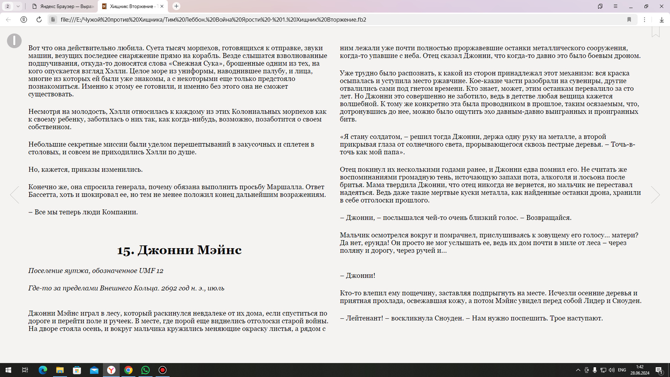Open WhatsApp from the taskbar
Image resolution: width=670 pixels, height=377 pixels.
point(145,370)
